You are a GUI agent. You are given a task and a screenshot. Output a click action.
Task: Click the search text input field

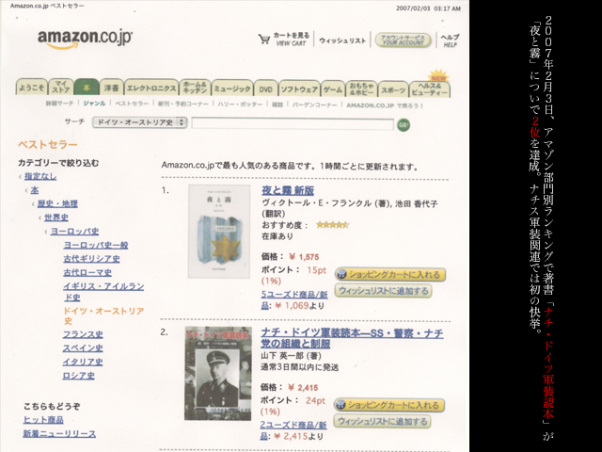[293, 124]
